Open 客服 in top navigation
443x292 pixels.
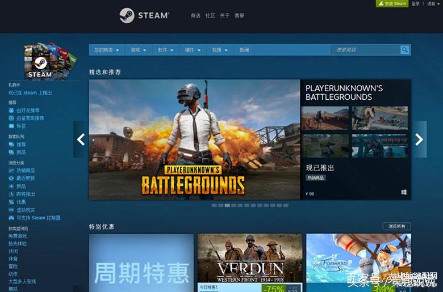point(239,15)
